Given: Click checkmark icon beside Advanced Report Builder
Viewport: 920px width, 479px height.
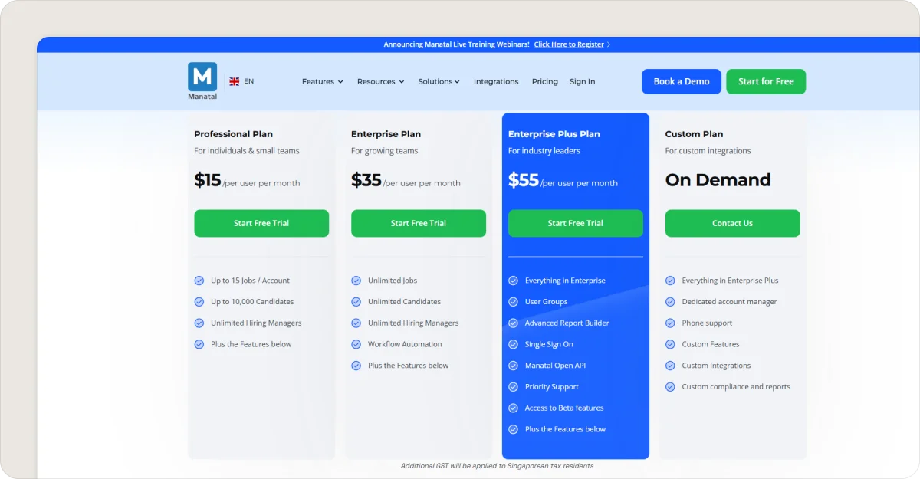Looking at the screenshot, I should 513,323.
